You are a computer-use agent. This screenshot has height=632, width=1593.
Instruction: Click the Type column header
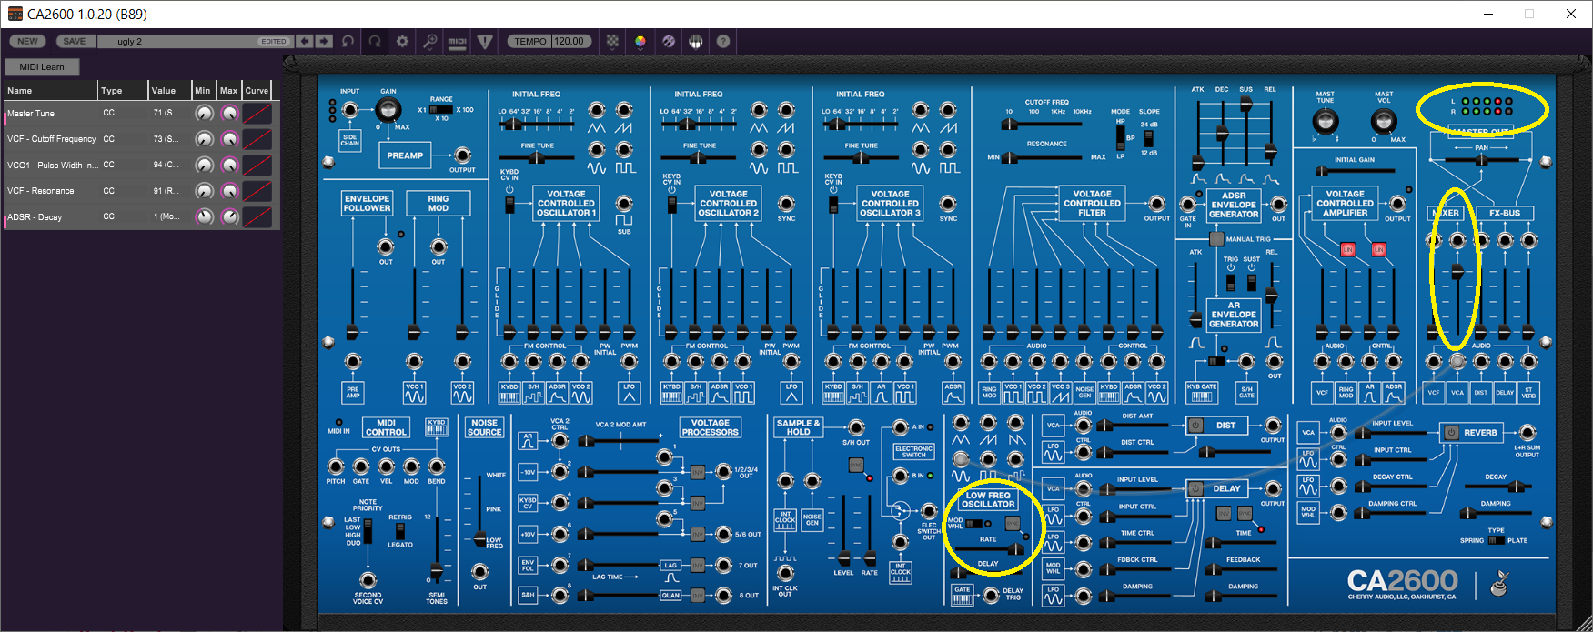123,90
